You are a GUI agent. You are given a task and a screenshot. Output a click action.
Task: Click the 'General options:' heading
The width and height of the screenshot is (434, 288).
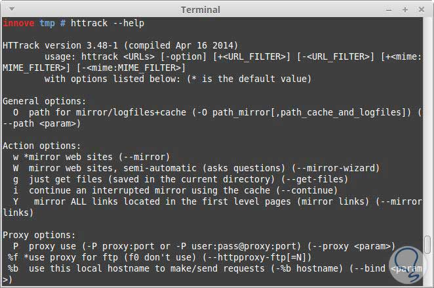tap(44, 102)
